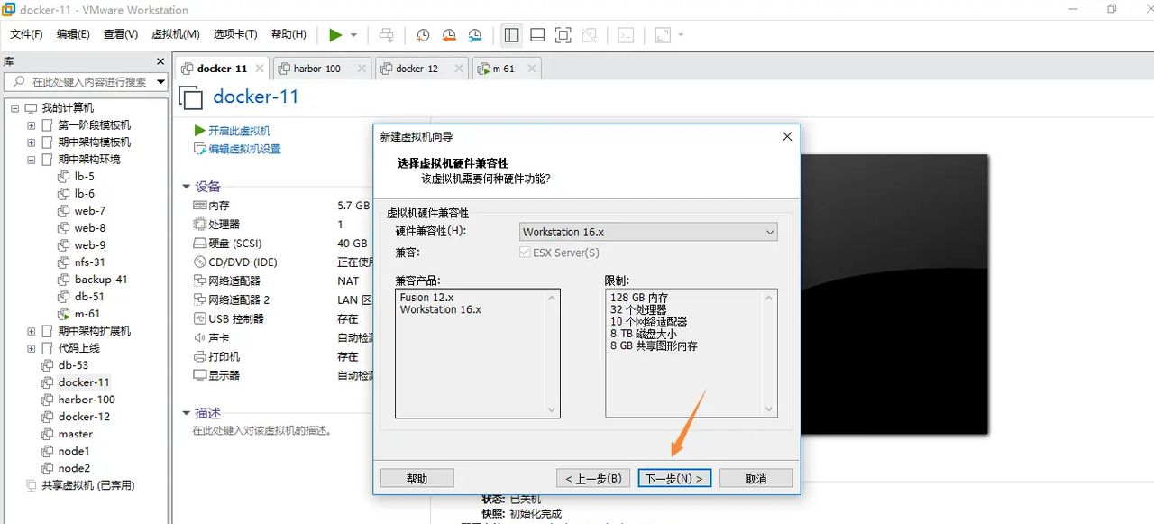
Task: Revert the VM to its snapshot
Action: click(x=449, y=34)
